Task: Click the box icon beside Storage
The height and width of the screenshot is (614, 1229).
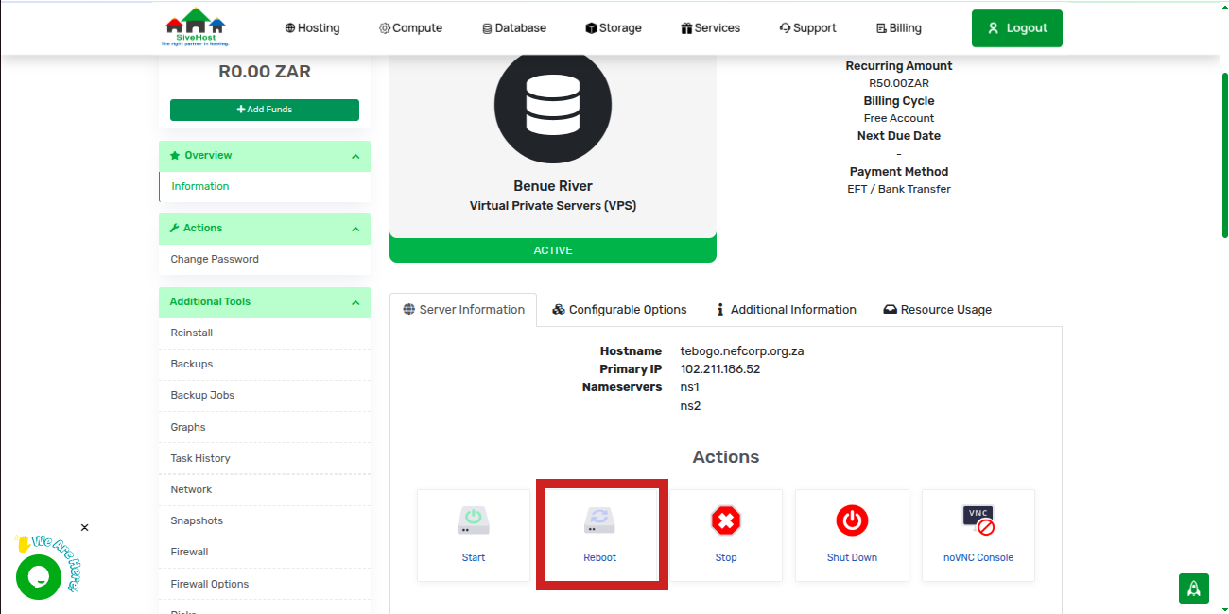Action: coord(591,28)
